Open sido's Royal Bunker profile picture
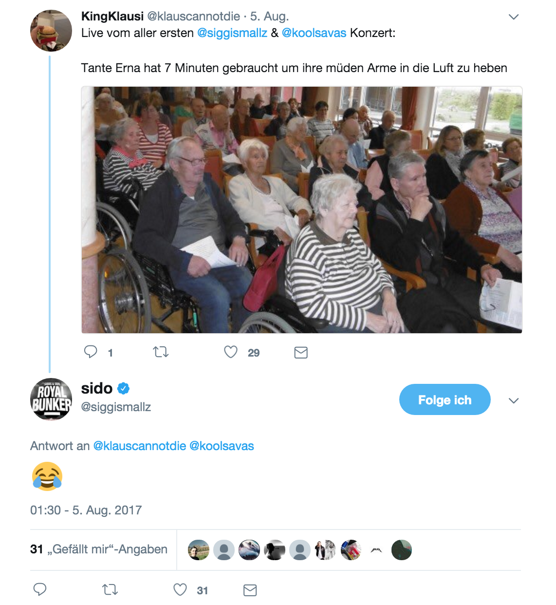 click(x=51, y=399)
